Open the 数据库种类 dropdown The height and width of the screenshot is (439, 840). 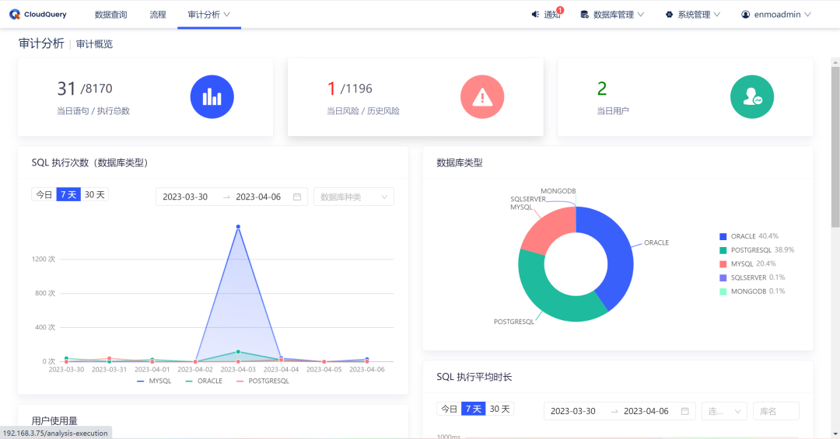click(354, 197)
